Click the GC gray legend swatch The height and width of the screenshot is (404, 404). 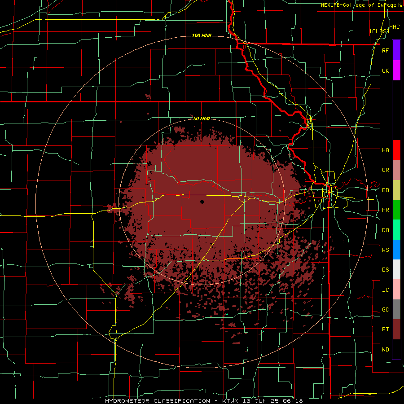click(396, 309)
